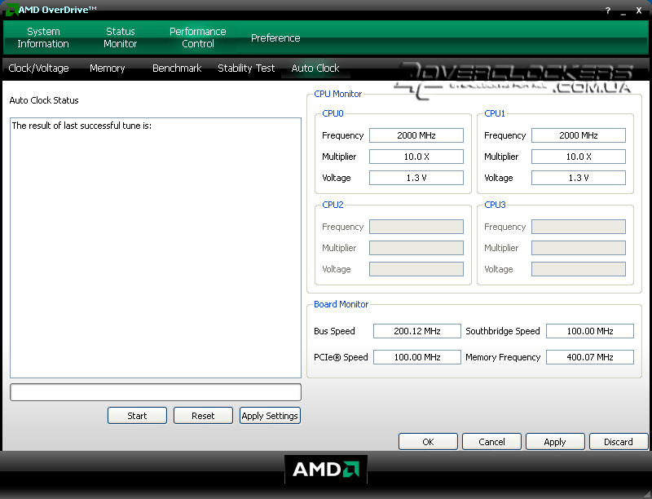The height and width of the screenshot is (499, 652).
Task: Click the AMD logo at the bottom
Action: [x=326, y=470]
